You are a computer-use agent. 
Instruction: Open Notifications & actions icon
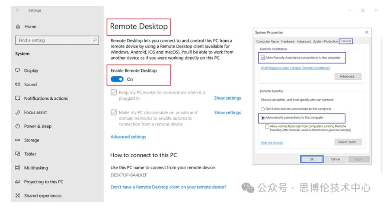click(x=18, y=98)
